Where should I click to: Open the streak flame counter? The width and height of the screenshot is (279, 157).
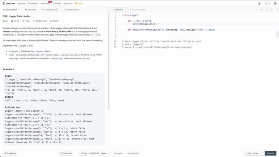pos(267,3)
